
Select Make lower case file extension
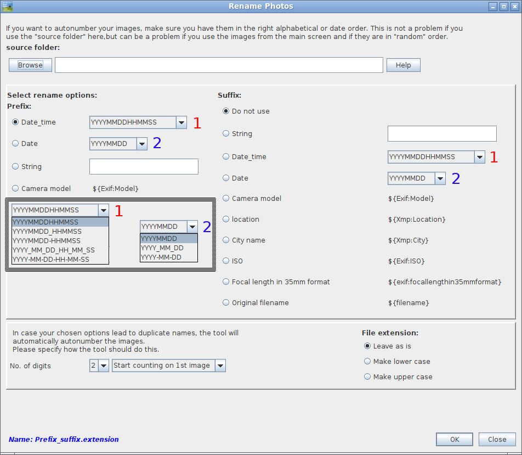coord(367,361)
